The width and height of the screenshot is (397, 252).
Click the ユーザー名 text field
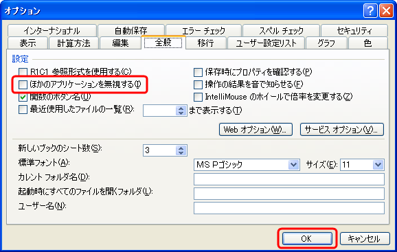(x=289, y=208)
